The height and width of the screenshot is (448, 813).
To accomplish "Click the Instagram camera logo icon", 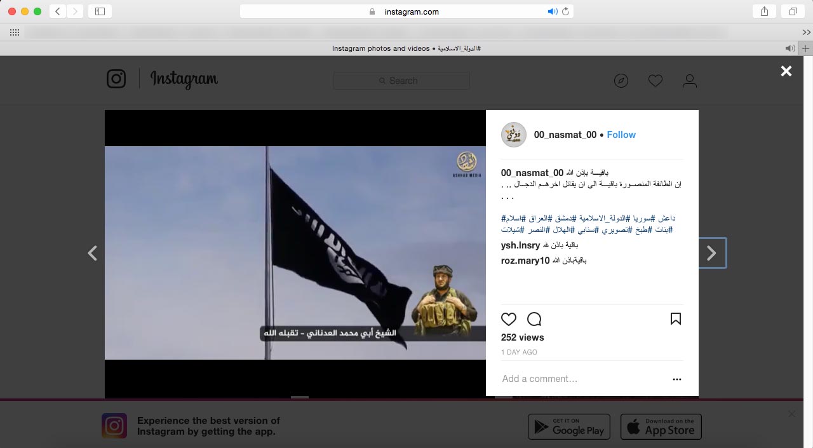I will click(116, 79).
